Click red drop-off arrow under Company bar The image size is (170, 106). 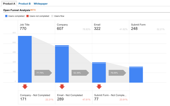click(x=62, y=87)
